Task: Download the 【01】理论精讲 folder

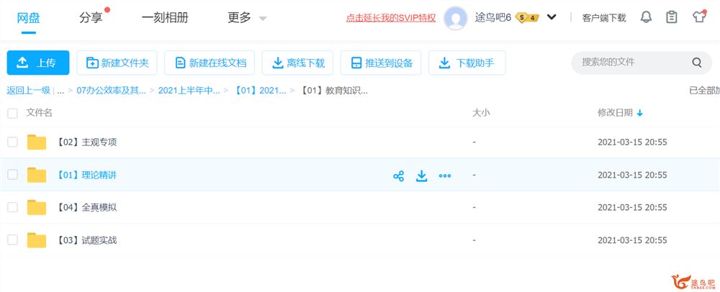Action: 421,175
